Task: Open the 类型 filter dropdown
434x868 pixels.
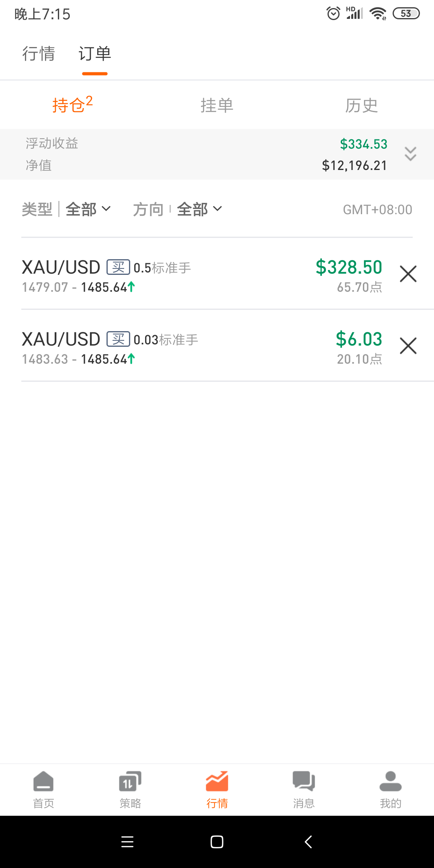Action: tap(88, 209)
